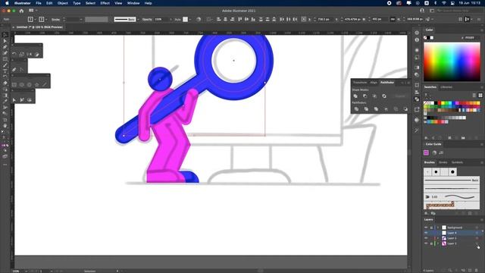485x273 pixels.
Task: Toggle visibility eye of Layer 3
Action: [x=426, y=243]
